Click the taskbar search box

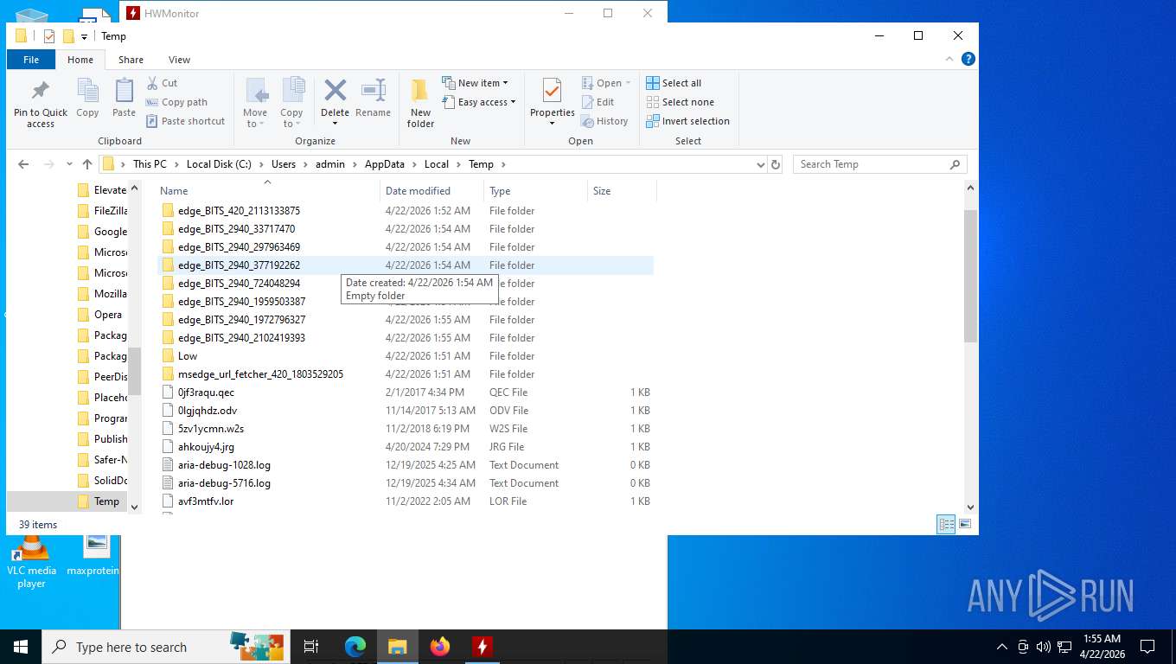tap(165, 647)
